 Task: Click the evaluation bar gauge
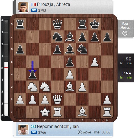6,67
